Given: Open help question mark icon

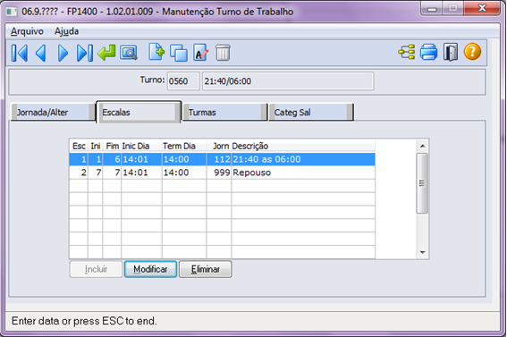Looking at the screenshot, I should tap(472, 52).
